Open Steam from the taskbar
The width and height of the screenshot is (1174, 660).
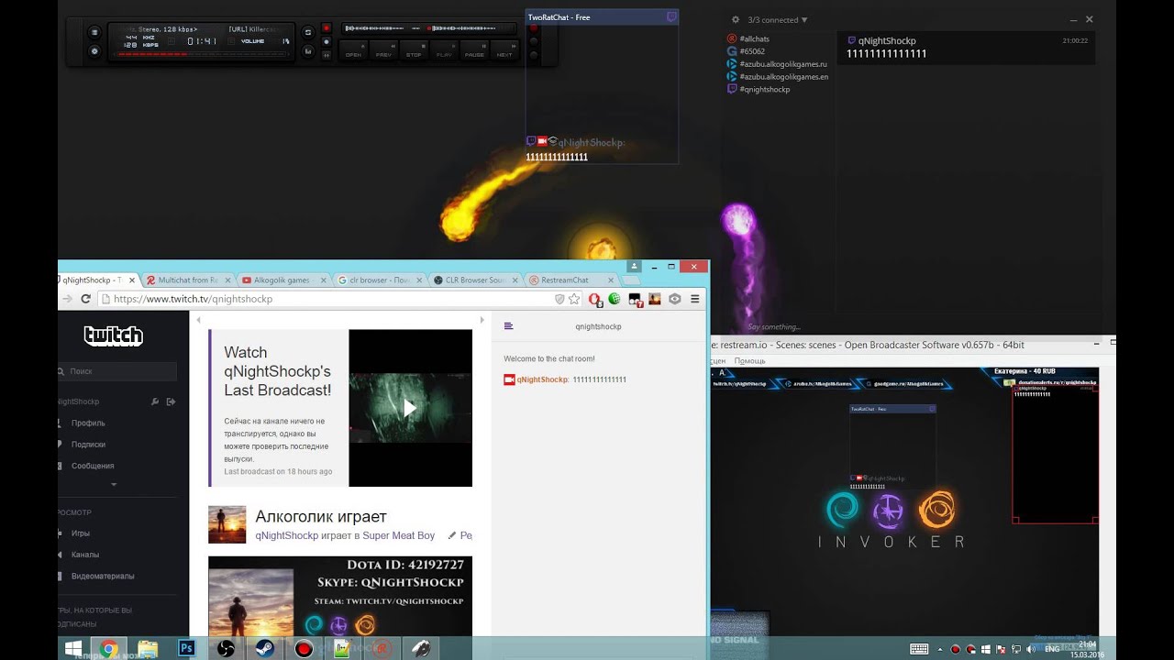[264, 649]
